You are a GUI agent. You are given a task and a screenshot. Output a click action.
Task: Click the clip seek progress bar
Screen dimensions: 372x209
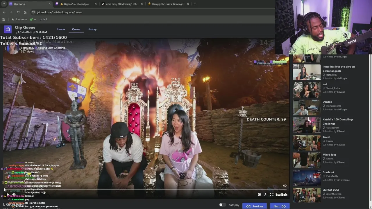pos(146,190)
